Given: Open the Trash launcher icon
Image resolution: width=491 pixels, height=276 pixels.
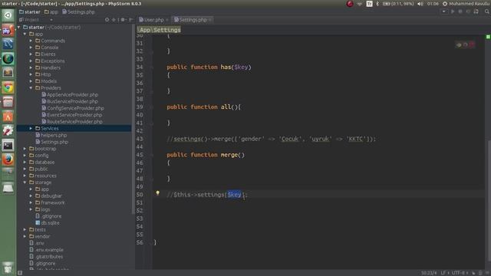Looking at the screenshot, I should pos(8,268).
